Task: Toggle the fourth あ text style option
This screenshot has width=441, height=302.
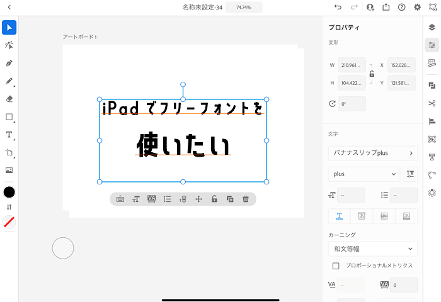Action: [x=406, y=216]
